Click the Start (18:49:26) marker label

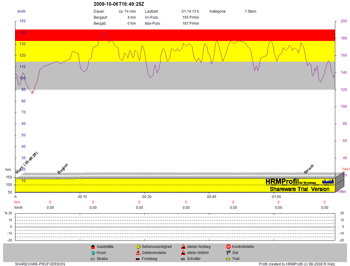coord(27,163)
